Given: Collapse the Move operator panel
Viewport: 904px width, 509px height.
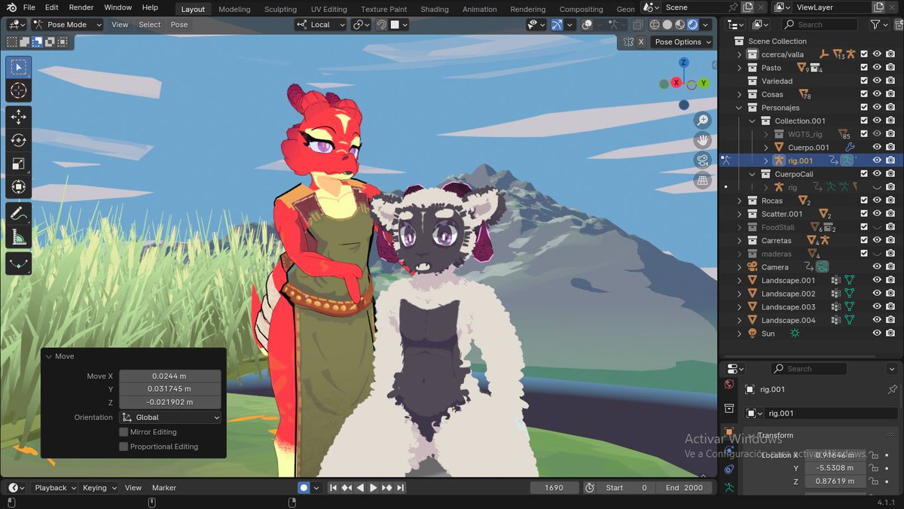Looking at the screenshot, I should click(x=49, y=357).
